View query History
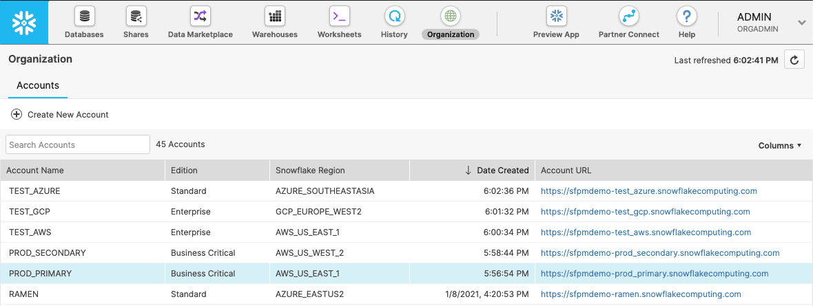 [x=394, y=22]
